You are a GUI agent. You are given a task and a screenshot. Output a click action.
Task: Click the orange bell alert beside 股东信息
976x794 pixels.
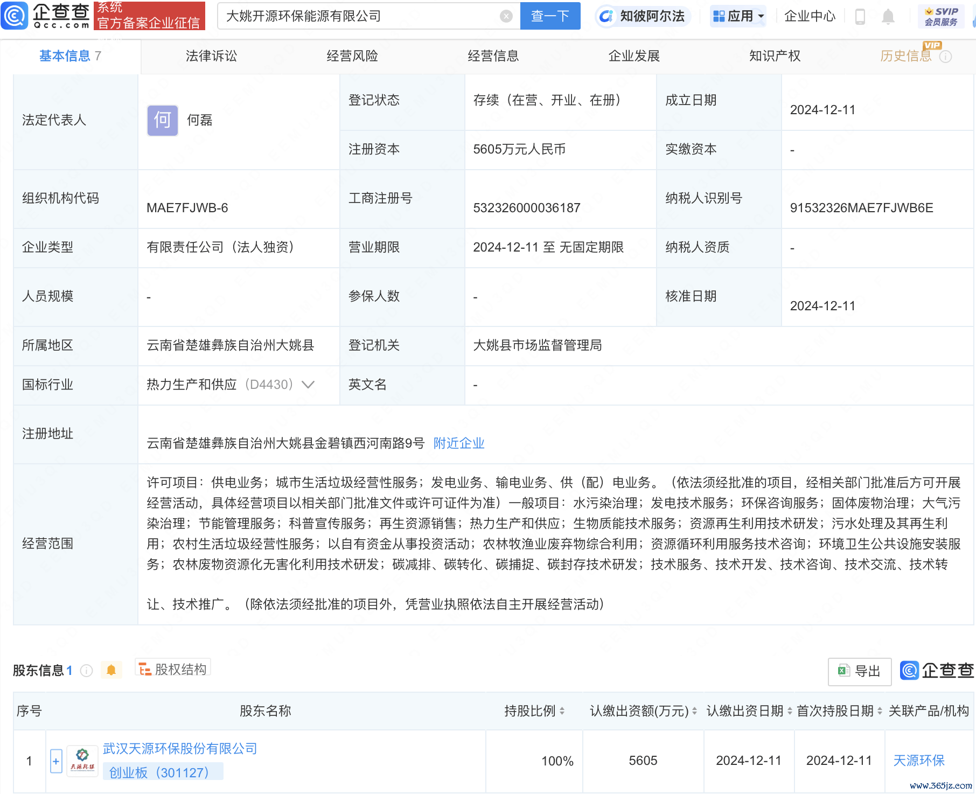click(x=111, y=670)
